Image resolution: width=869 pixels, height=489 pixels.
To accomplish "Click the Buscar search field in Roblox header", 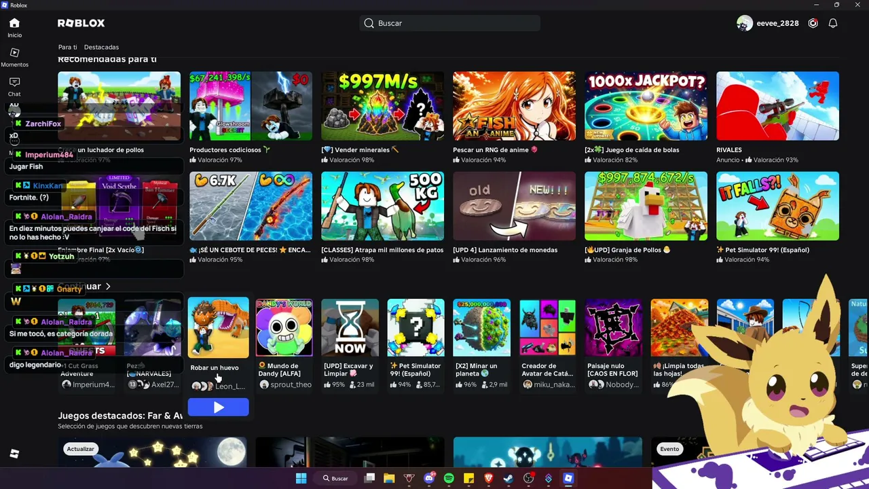I will 449,23.
